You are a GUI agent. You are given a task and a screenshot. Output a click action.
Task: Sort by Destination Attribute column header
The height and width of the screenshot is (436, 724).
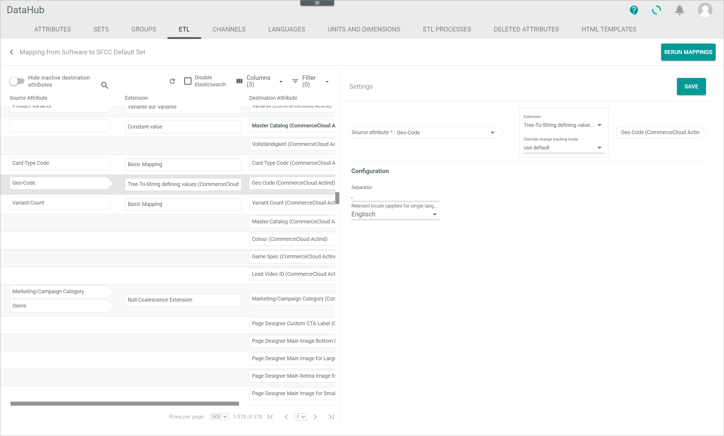click(273, 98)
